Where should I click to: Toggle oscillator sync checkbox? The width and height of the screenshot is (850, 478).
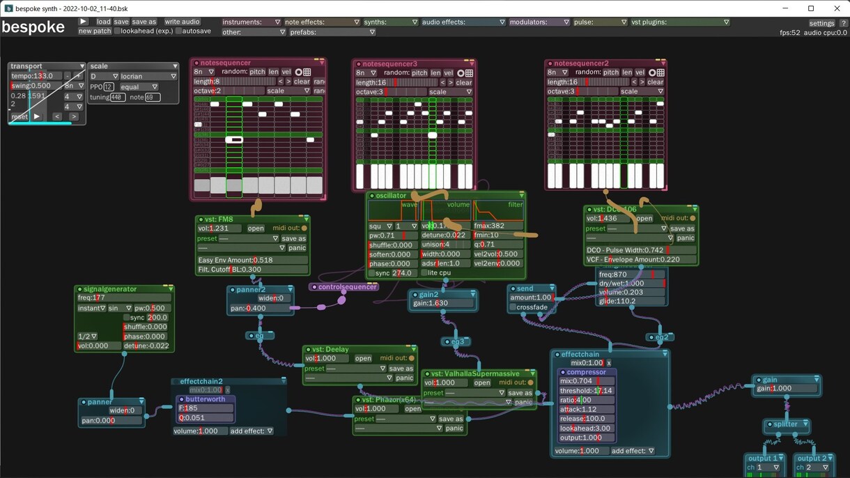(371, 273)
